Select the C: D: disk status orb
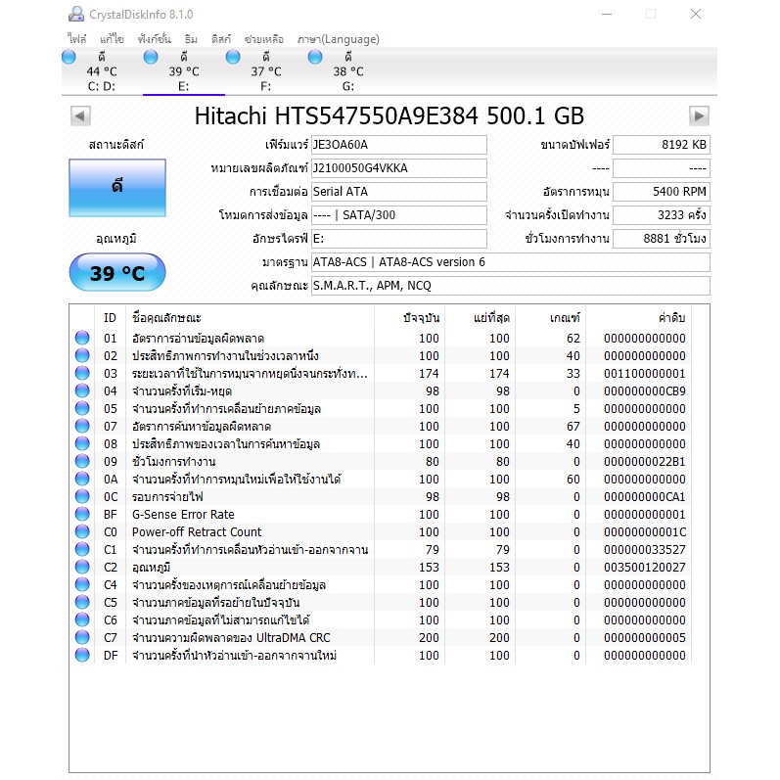 [69, 58]
